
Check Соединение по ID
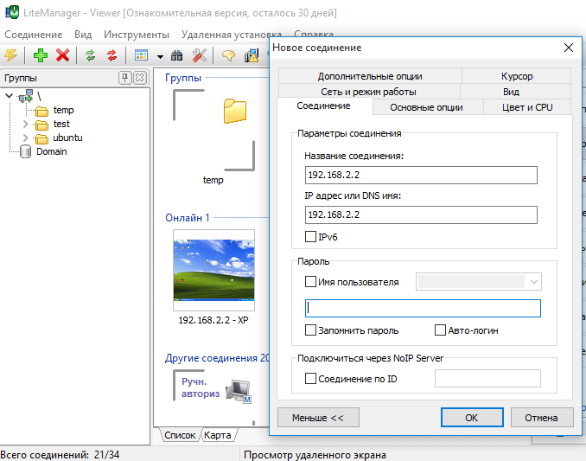(310, 378)
